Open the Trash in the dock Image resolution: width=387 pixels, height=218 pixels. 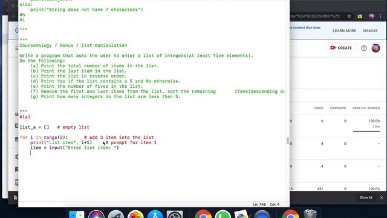[x=310, y=214]
